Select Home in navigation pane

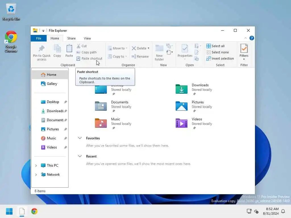(50, 75)
